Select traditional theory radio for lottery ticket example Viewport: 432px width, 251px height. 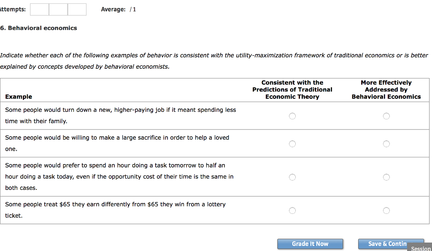tap(292, 210)
